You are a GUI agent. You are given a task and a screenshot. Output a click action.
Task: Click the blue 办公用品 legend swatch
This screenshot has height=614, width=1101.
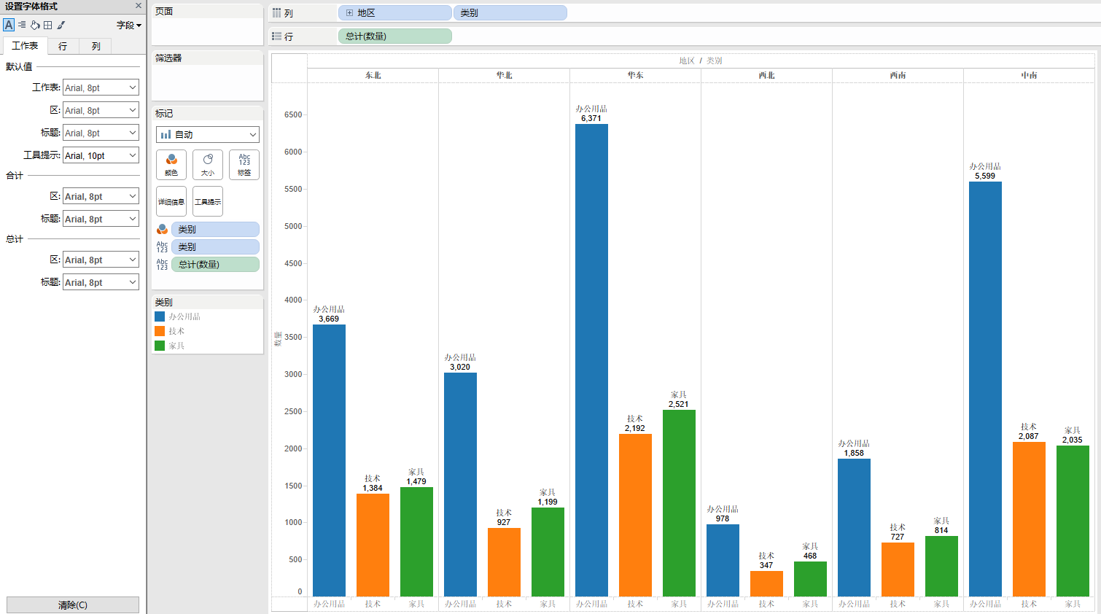click(x=160, y=316)
